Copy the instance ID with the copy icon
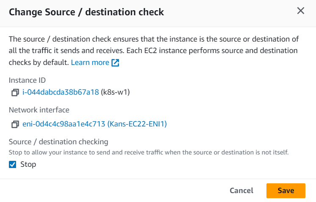 [x=15, y=92]
